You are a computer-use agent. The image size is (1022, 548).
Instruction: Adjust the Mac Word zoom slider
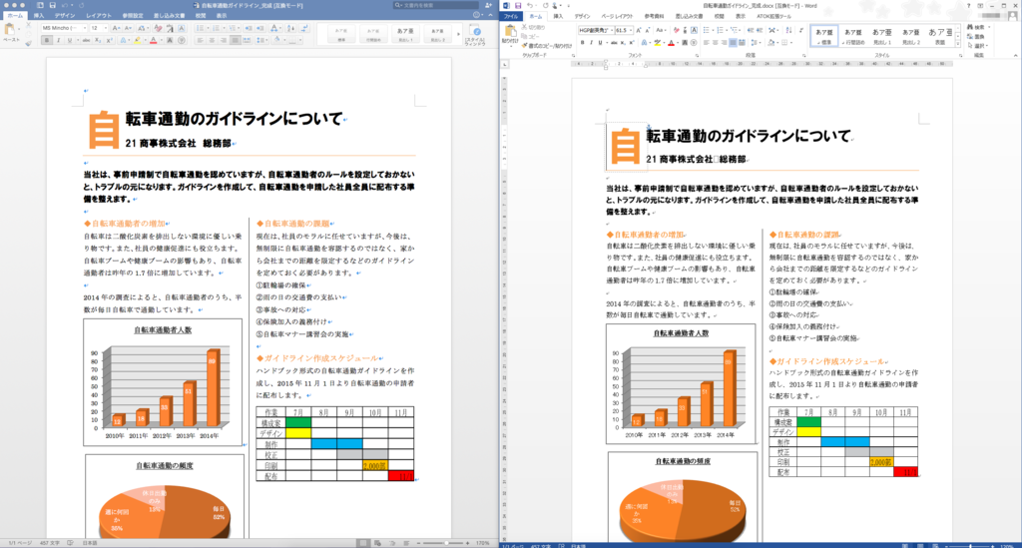pos(446,543)
